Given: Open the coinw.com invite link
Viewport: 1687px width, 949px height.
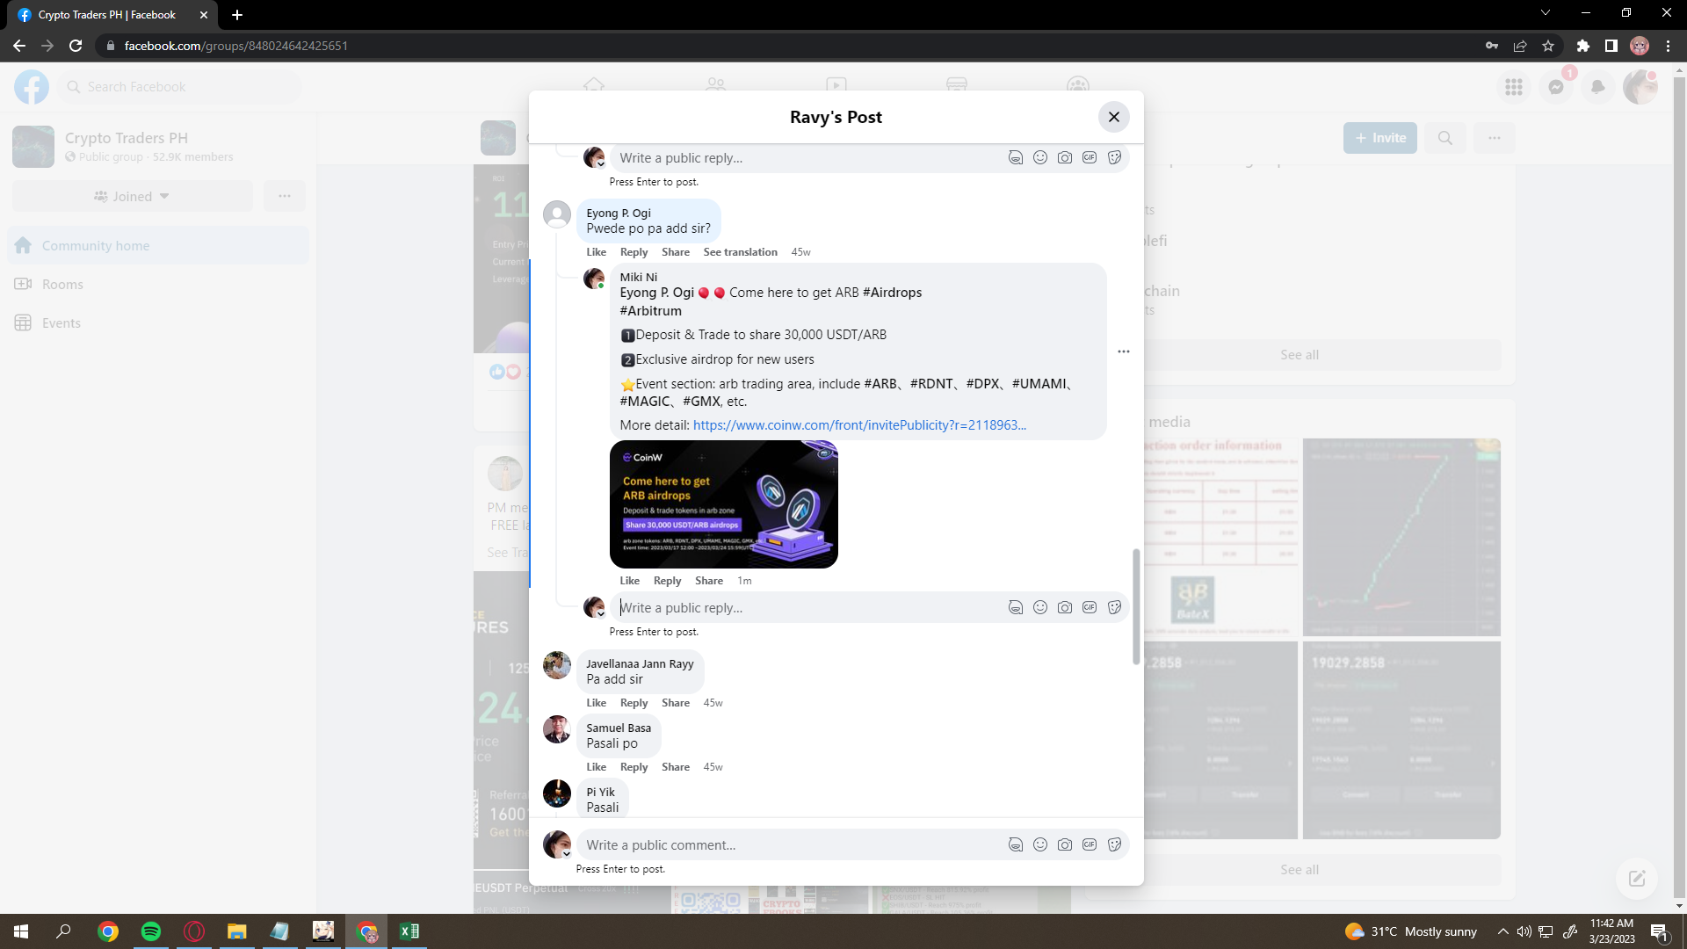Looking at the screenshot, I should click(858, 425).
